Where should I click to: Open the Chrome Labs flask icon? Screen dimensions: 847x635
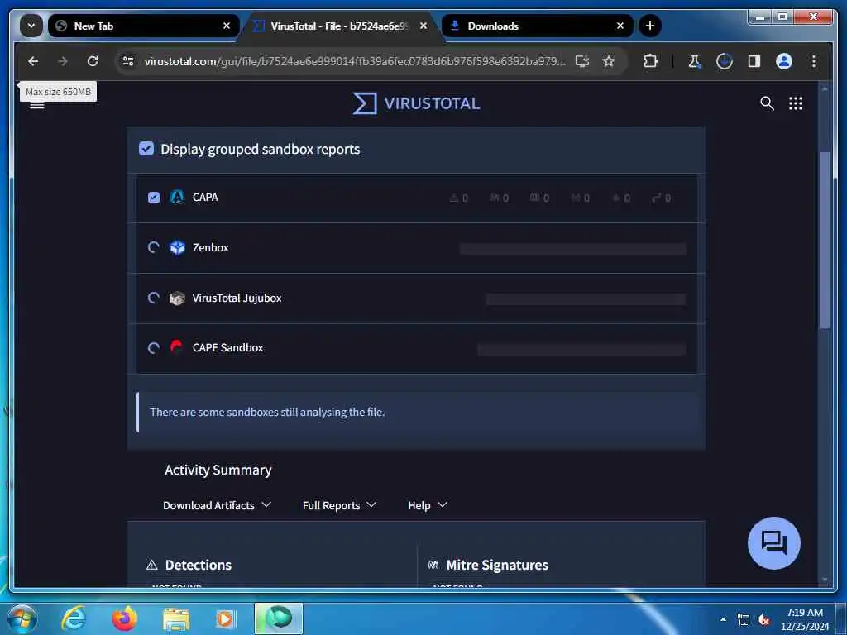(695, 61)
